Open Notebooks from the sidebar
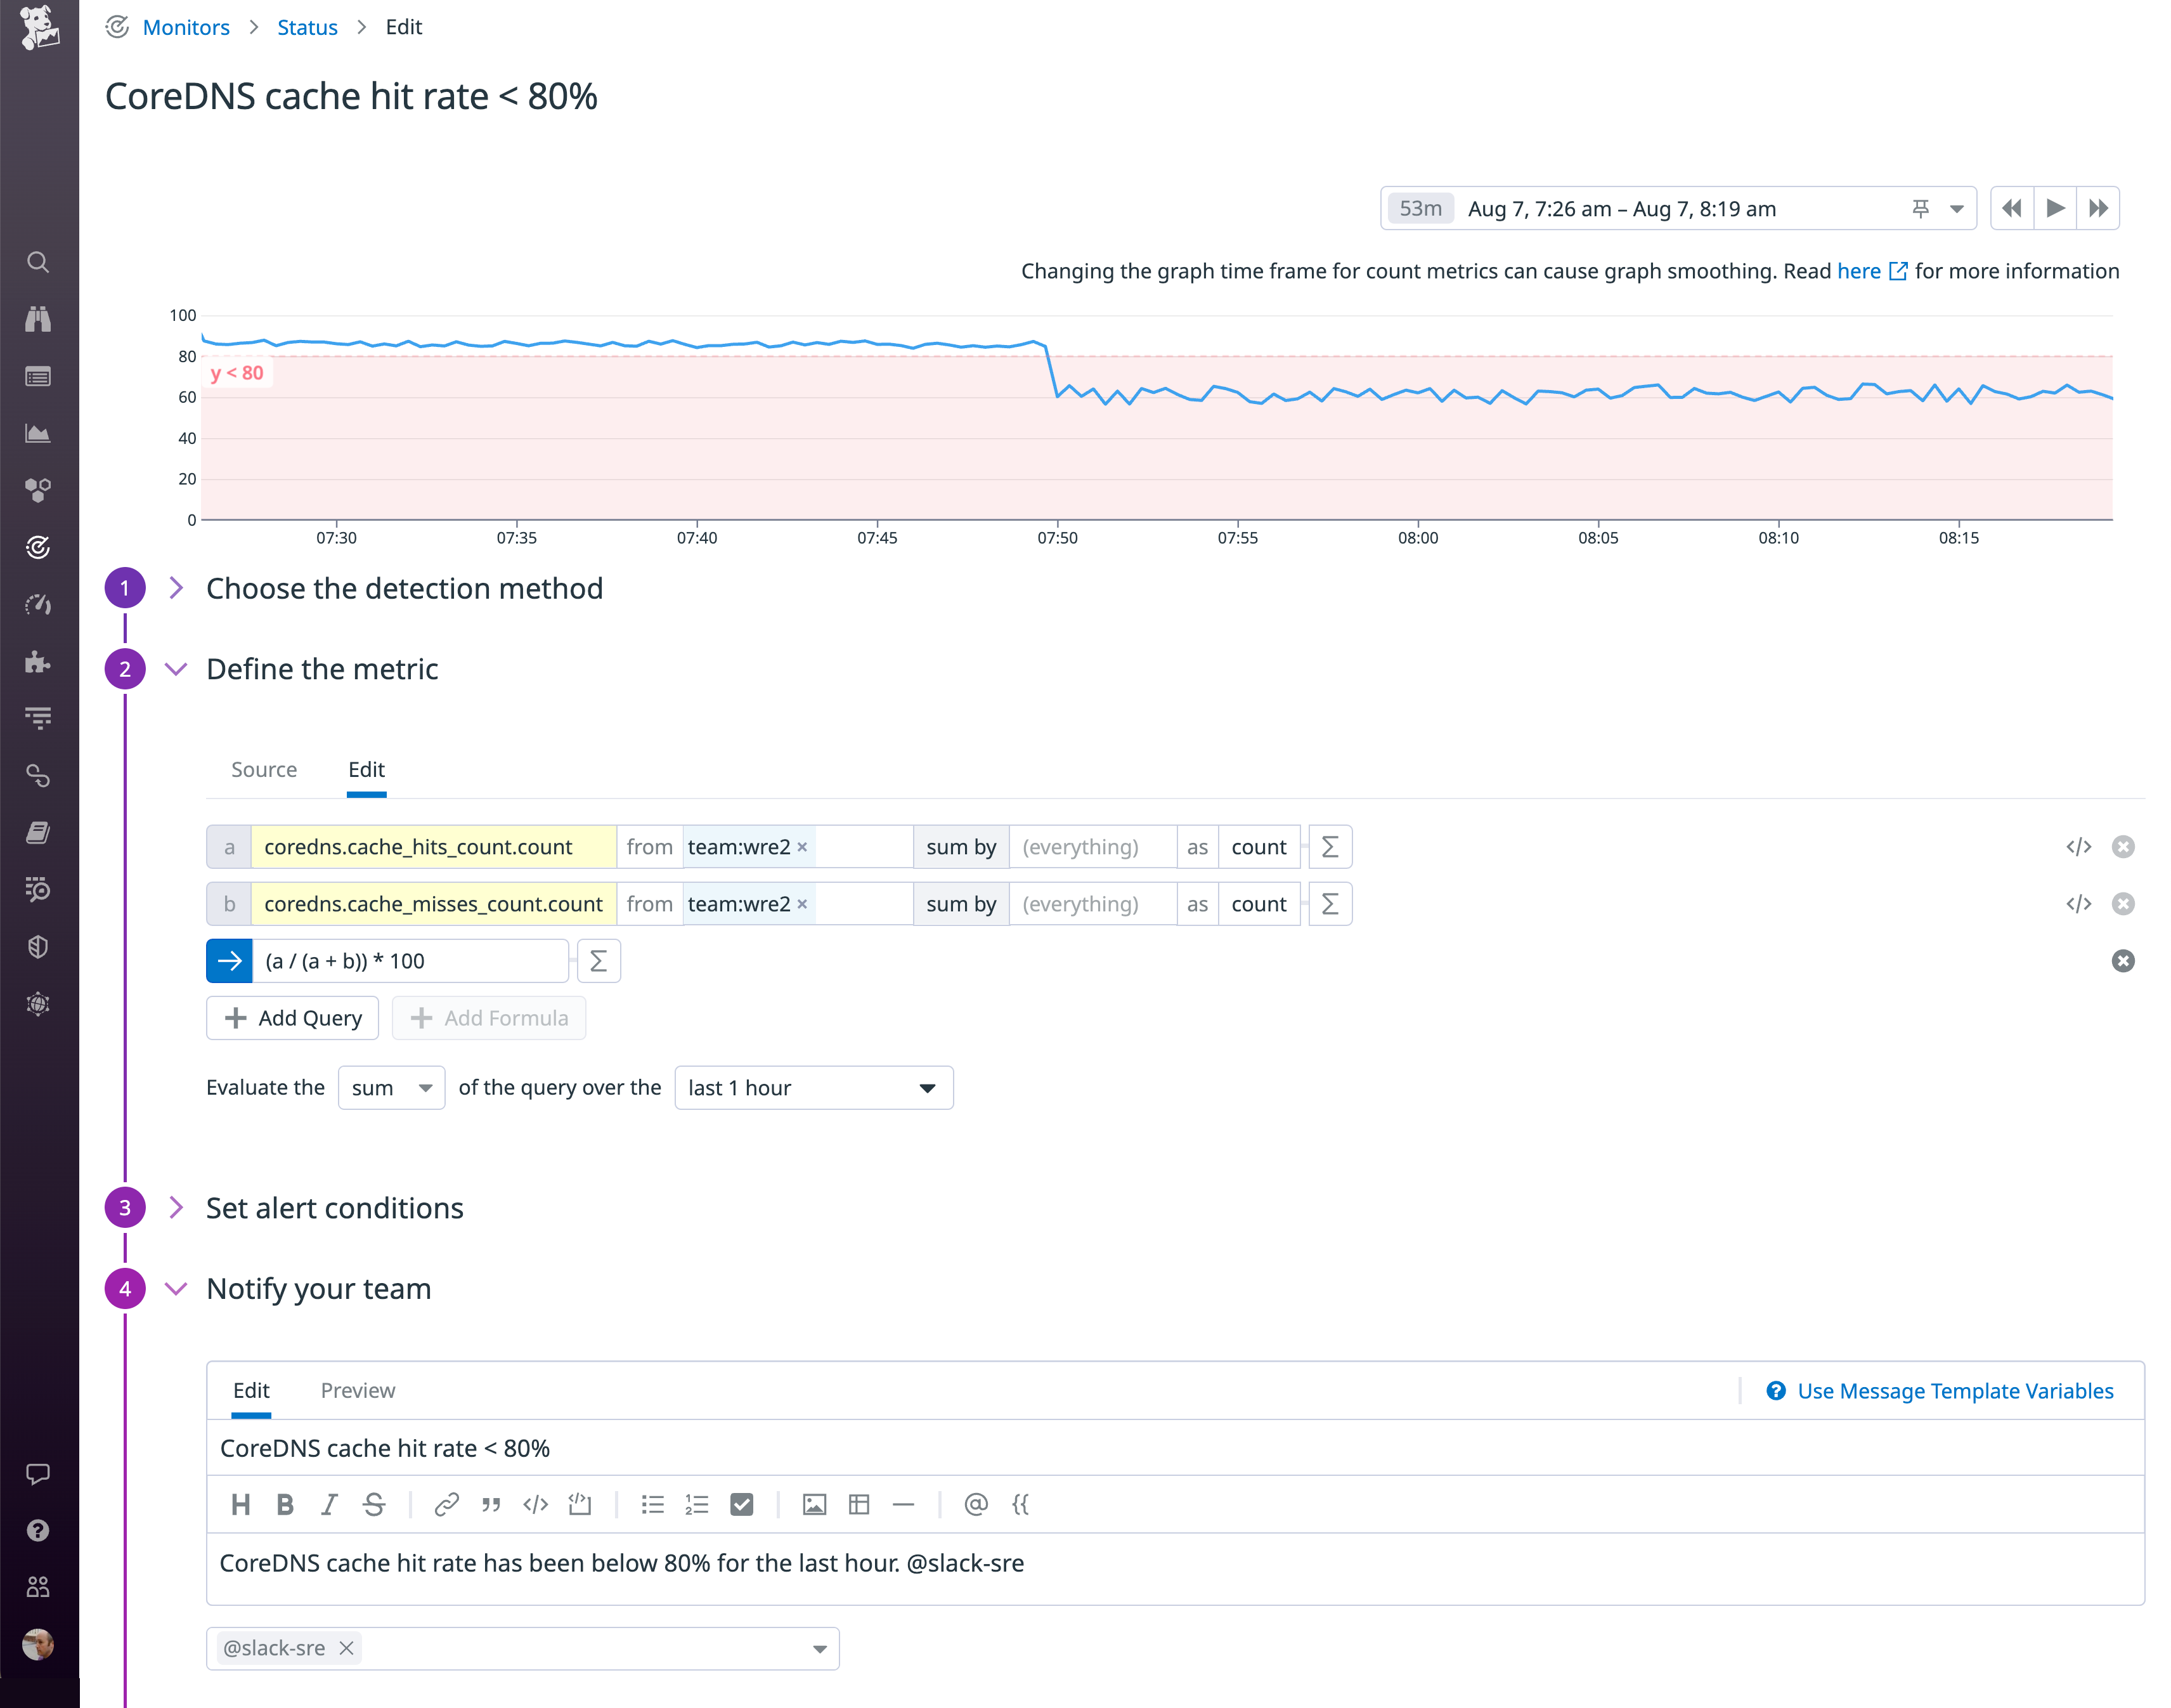Screen dimensions: 2171x1708 coord(38,832)
